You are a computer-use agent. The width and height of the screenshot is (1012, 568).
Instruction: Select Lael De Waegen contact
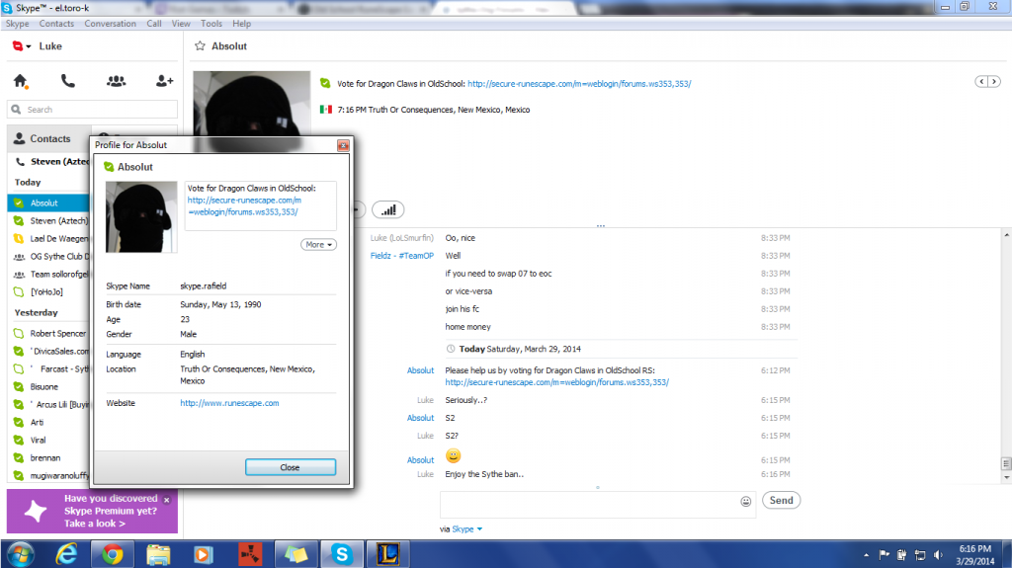49,238
